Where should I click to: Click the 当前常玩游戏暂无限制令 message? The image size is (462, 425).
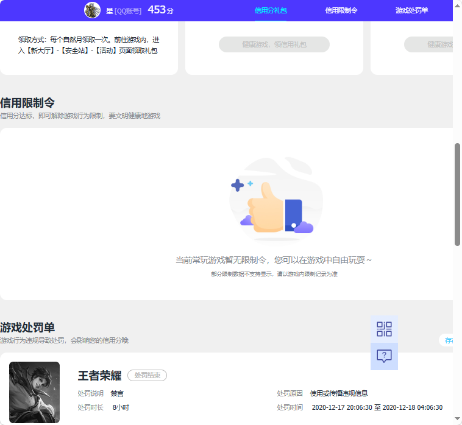(274, 260)
